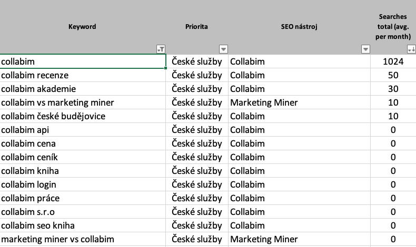The height and width of the screenshot is (247, 416).
Task: Select the 'collabim kniha' cell
Action: 83,171
